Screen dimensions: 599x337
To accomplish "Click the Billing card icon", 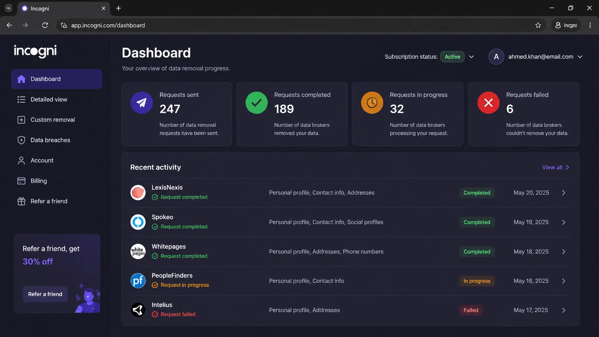I will click(x=21, y=181).
